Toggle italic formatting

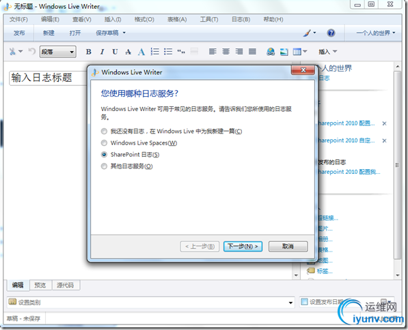(102, 52)
